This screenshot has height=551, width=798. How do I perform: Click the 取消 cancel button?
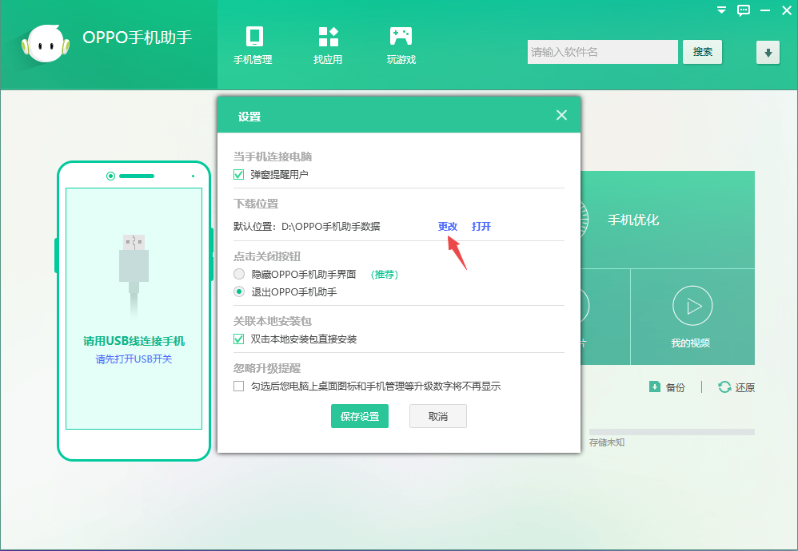tap(437, 416)
